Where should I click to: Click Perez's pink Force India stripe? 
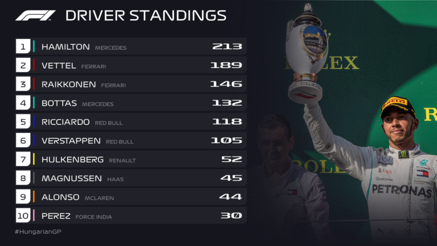click(34, 215)
